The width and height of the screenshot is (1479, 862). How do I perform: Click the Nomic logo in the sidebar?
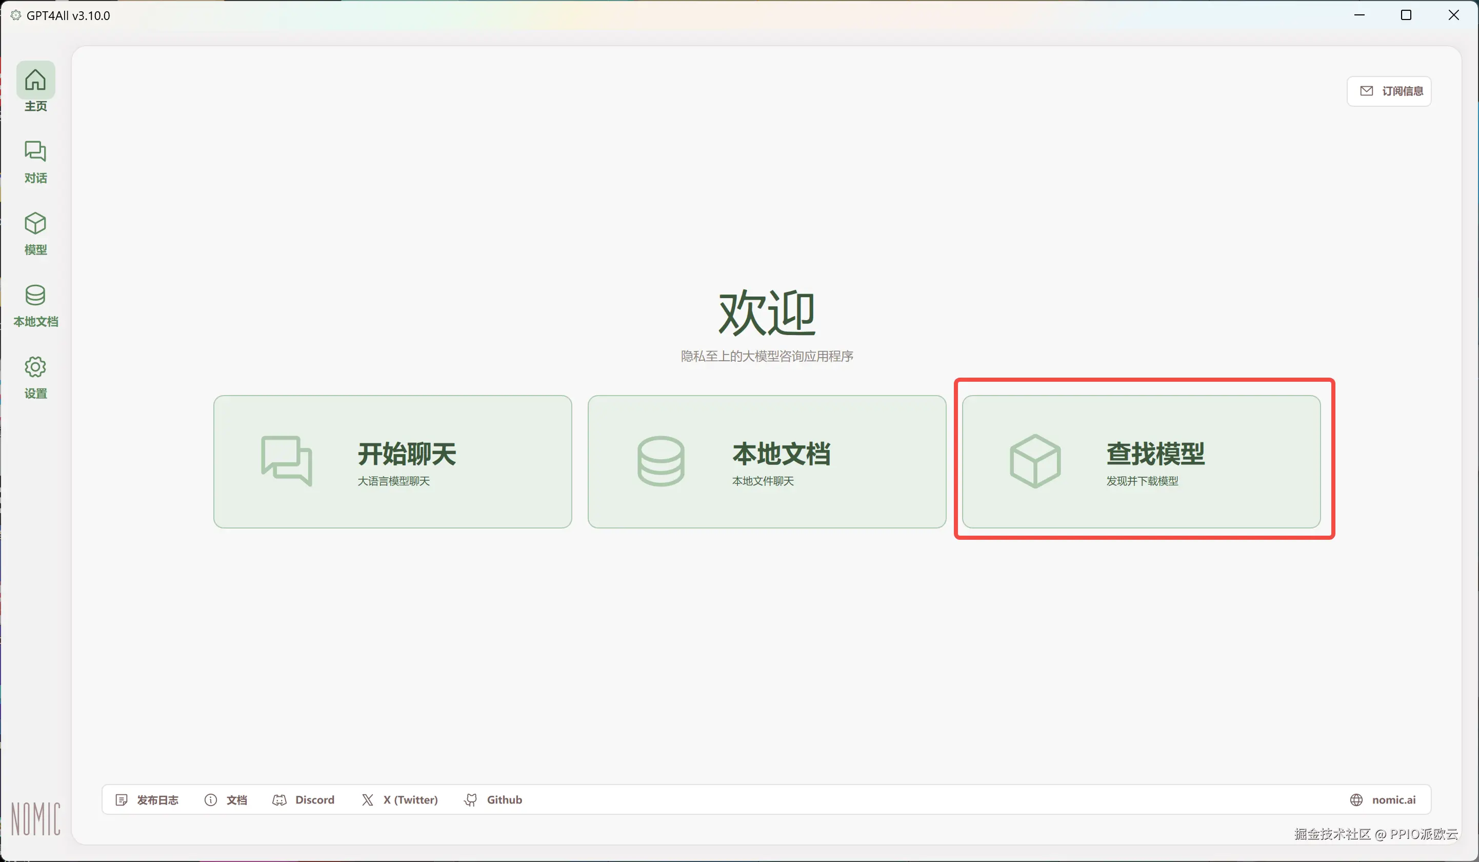pos(35,818)
